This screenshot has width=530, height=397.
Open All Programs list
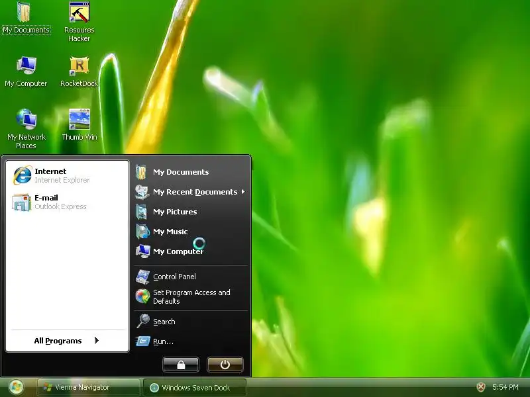(x=67, y=341)
